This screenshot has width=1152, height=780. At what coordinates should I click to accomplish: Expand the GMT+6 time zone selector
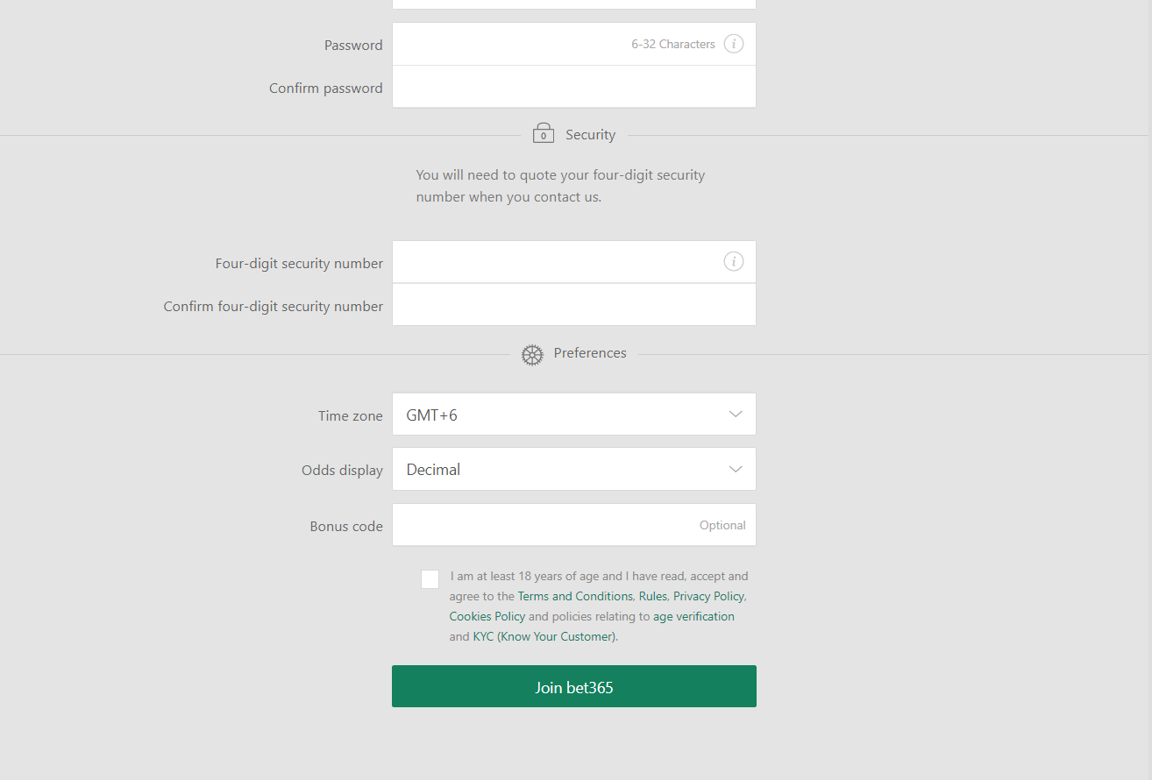point(574,414)
